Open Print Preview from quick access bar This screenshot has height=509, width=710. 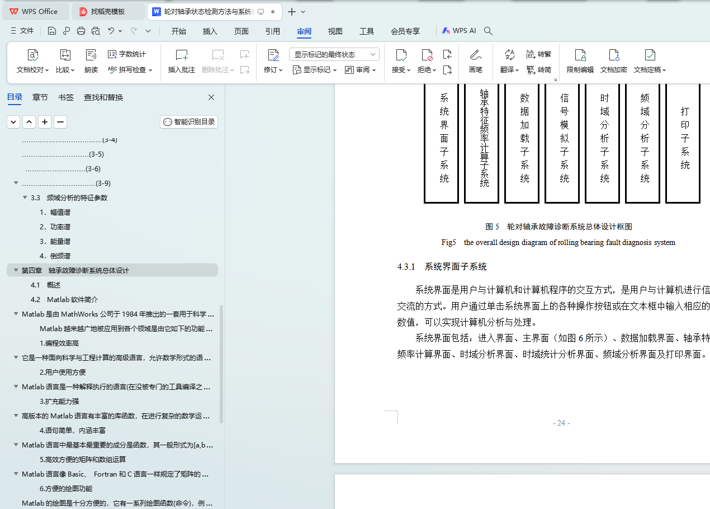point(96,31)
